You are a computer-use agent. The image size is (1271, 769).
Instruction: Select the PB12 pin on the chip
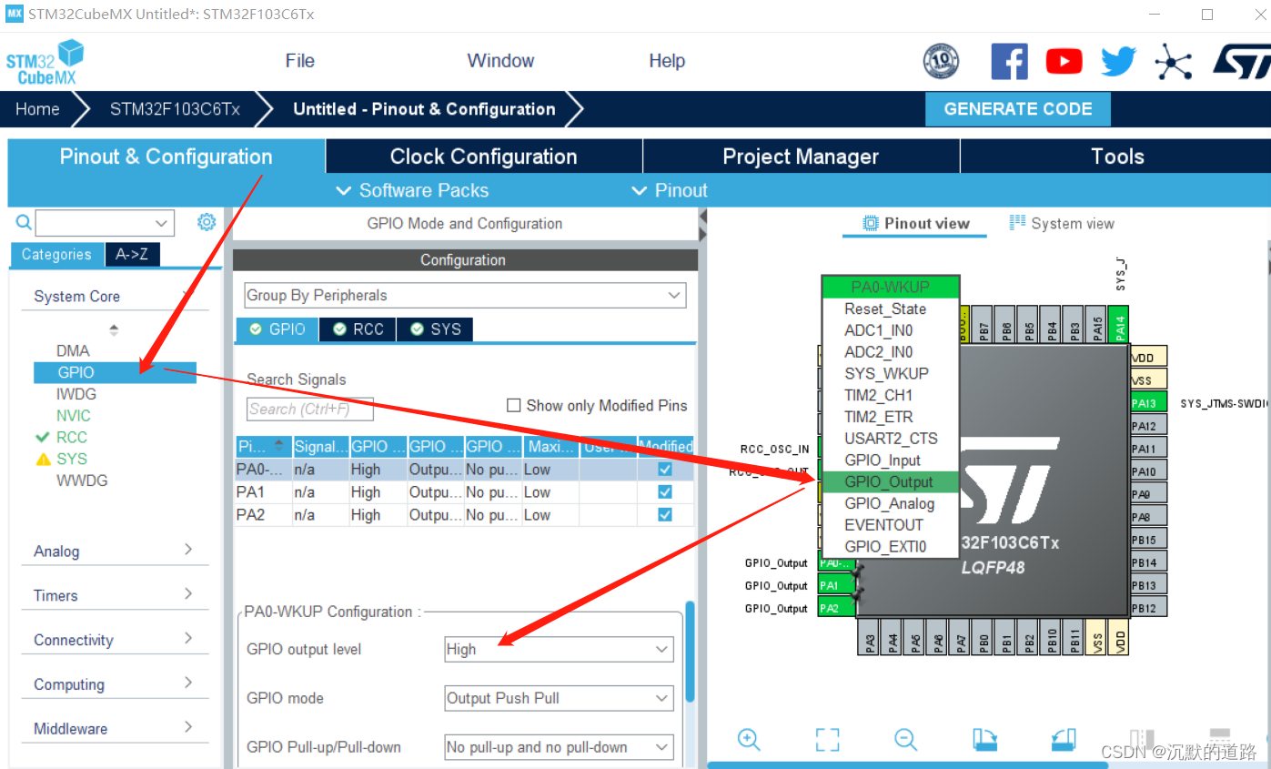click(x=1148, y=608)
